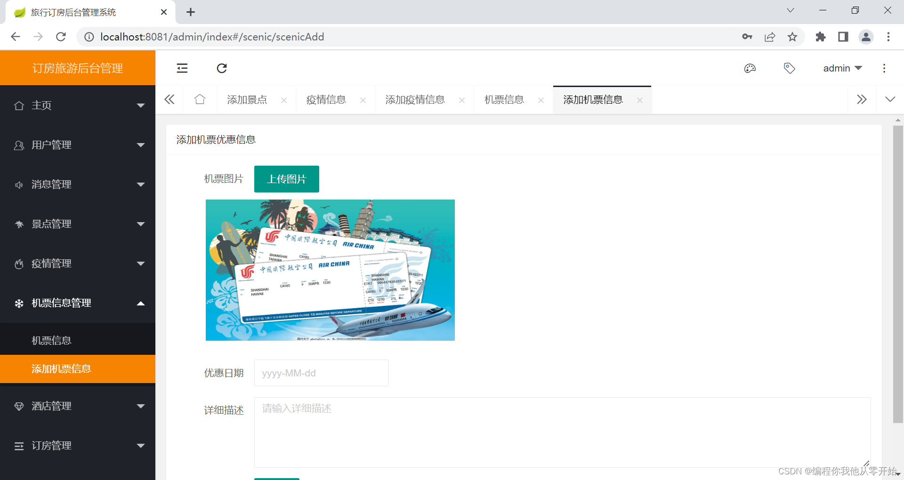Switch to 添加景点 tab
This screenshot has width=904, height=480.
247,100
